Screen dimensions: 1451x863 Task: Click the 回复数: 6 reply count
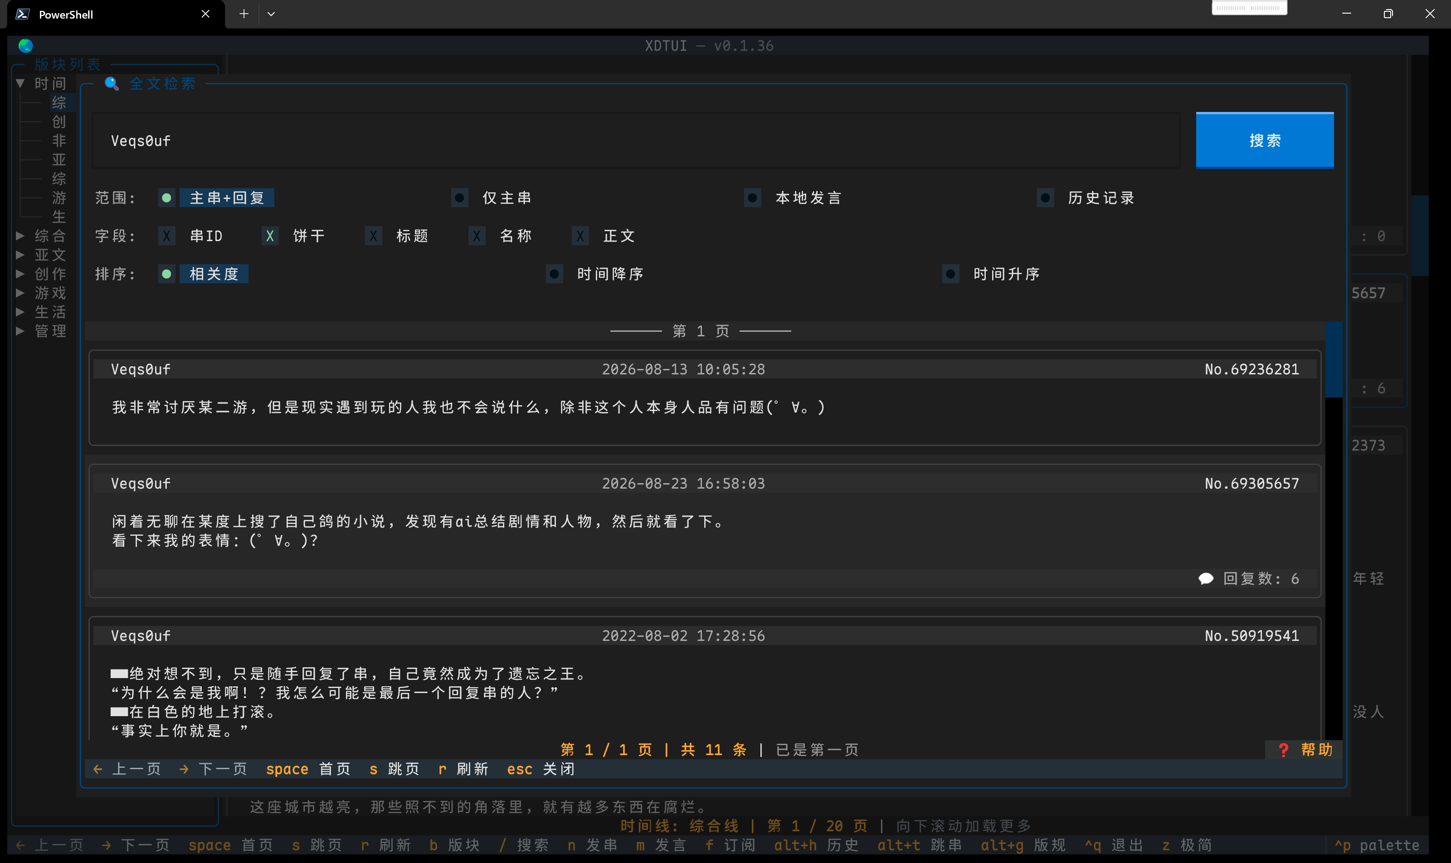click(1261, 579)
